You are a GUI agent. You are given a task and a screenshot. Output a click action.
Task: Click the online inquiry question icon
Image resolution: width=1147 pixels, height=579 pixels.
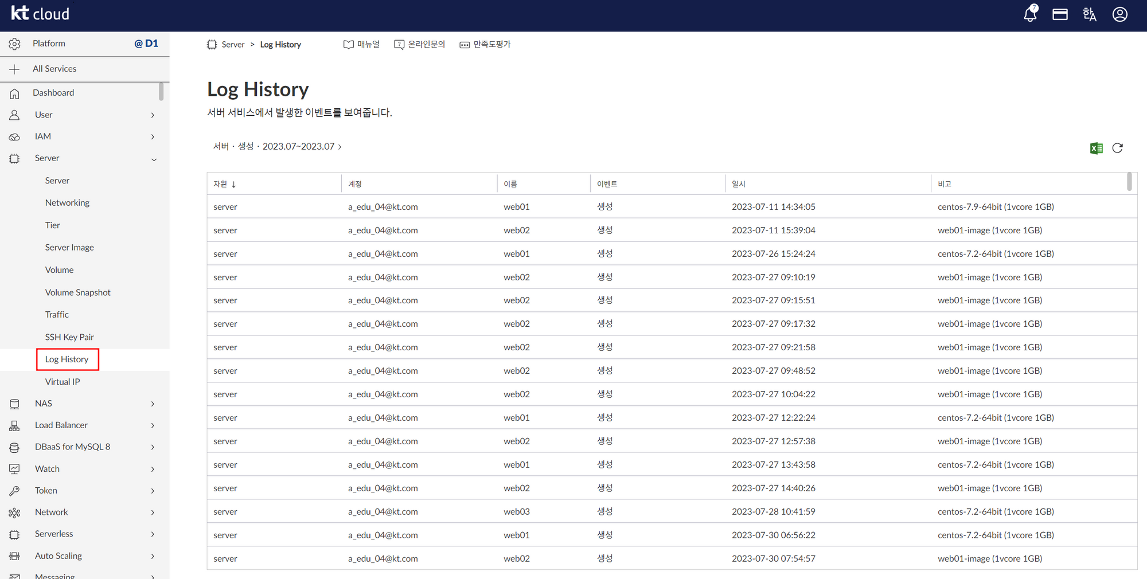pyautogui.click(x=399, y=45)
